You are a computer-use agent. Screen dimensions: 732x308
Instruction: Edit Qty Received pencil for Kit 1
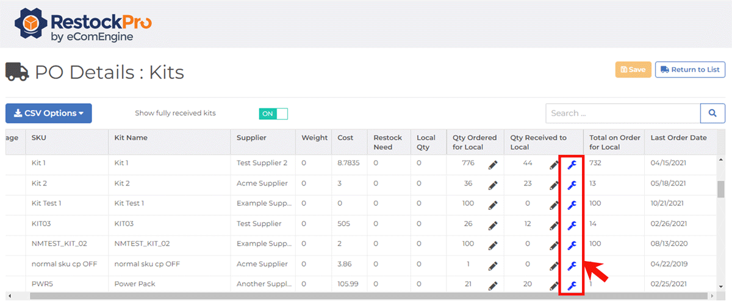point(554,165)
